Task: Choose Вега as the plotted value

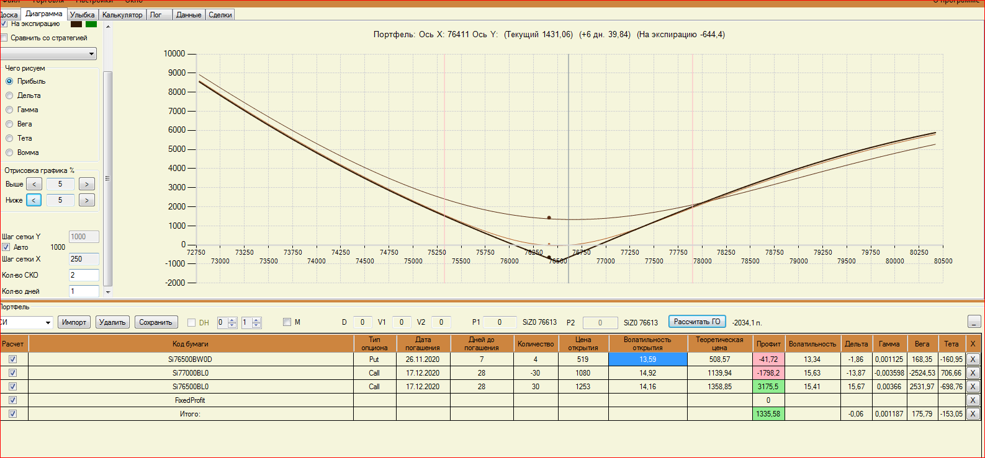Action: pyautogui.click(x=9, y=124)
